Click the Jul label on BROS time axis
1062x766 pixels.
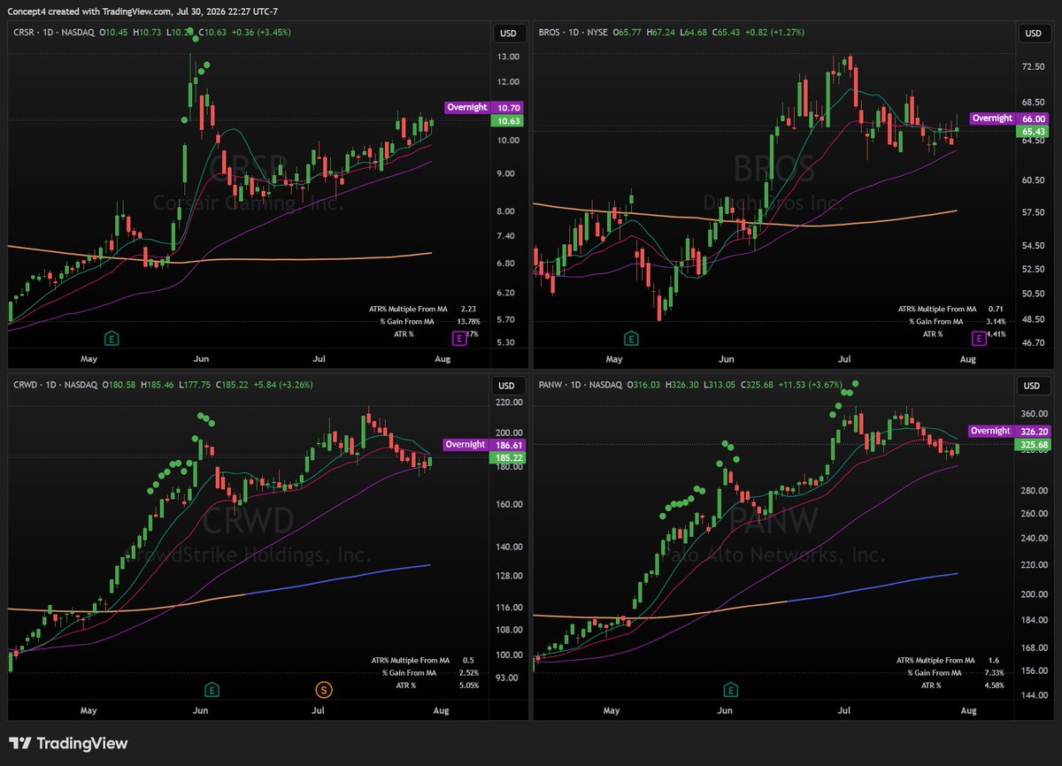click(845, 359)
